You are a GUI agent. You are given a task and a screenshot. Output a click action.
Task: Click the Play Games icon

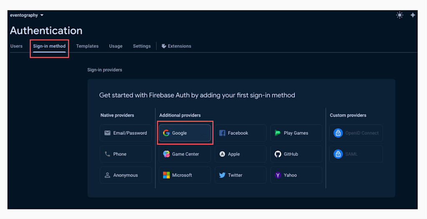(278, 133)
